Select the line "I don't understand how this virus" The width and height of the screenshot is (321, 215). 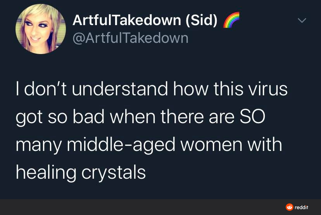[152, 90]
